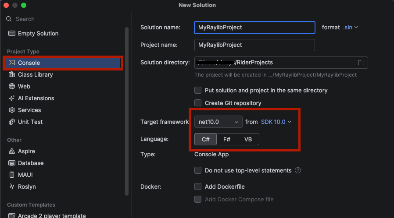Viewport: 394px width, 218px height.
Task: Click the Project name text field
Action: [254, 45]
